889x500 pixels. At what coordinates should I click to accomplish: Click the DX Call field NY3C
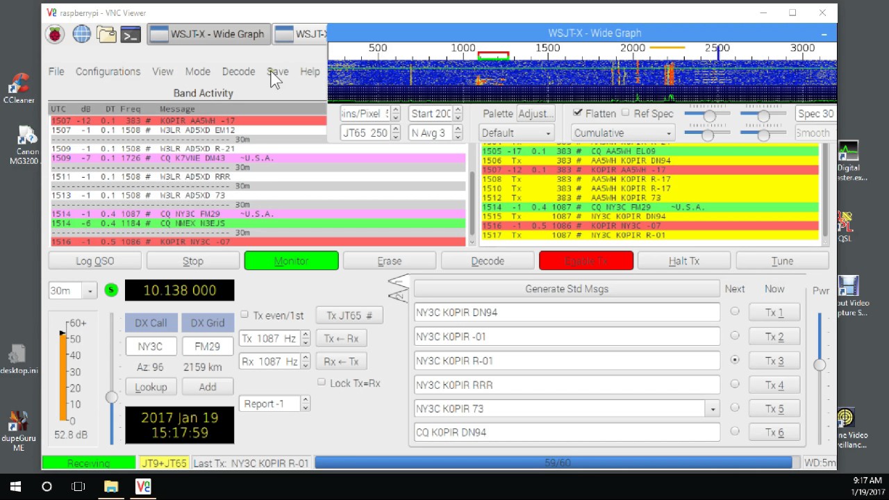[150, 347]
